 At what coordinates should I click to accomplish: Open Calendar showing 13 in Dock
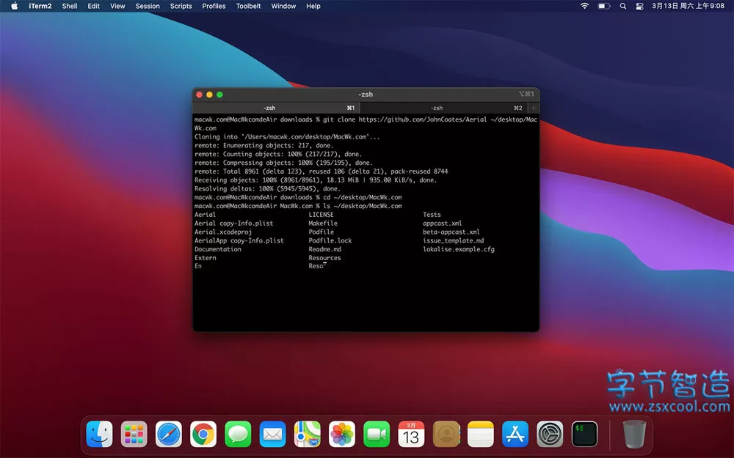point(411,434)
